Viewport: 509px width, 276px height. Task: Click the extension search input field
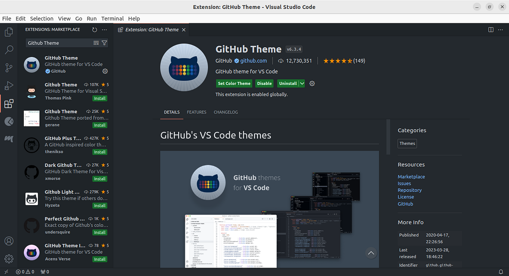(x=59, y=43)
